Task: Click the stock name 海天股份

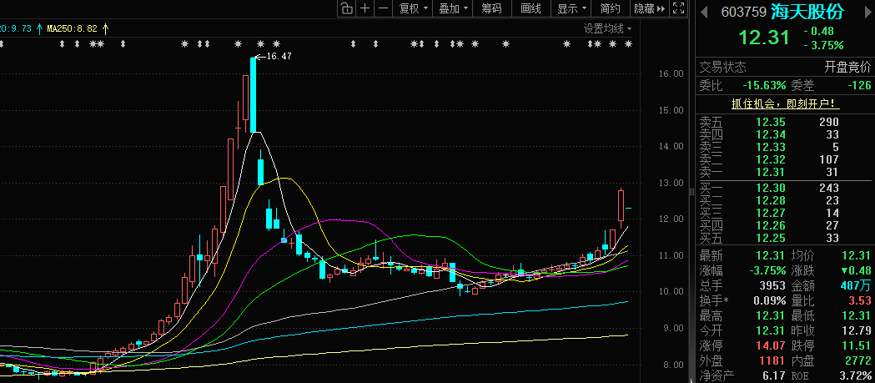Action: 807,11
